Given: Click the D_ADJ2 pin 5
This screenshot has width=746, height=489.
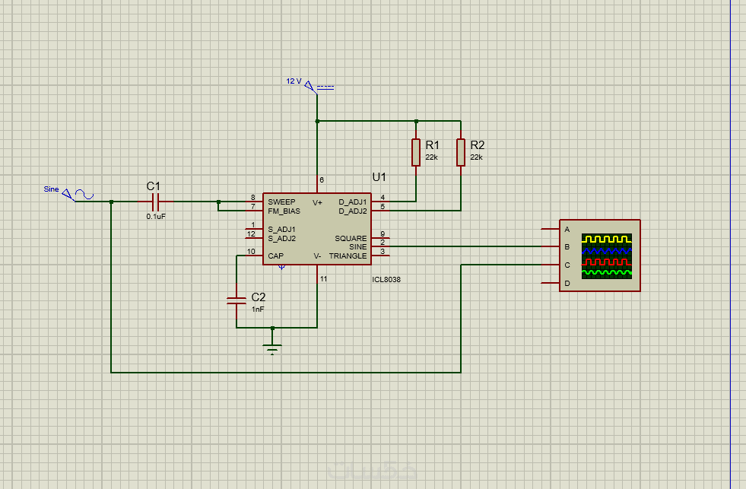Looking at the screenshot, I should 380,210.
